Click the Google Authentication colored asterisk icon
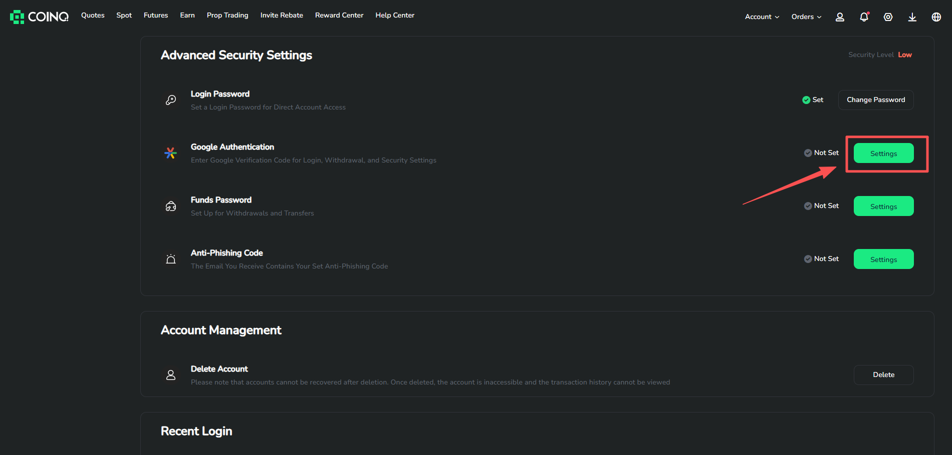The width and height of the screenshot is (952, 455). (171, 153)
